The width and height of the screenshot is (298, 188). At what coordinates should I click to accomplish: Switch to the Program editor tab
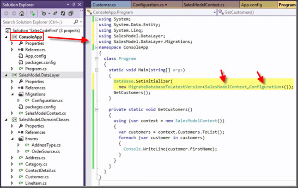(x=287, y=5)
